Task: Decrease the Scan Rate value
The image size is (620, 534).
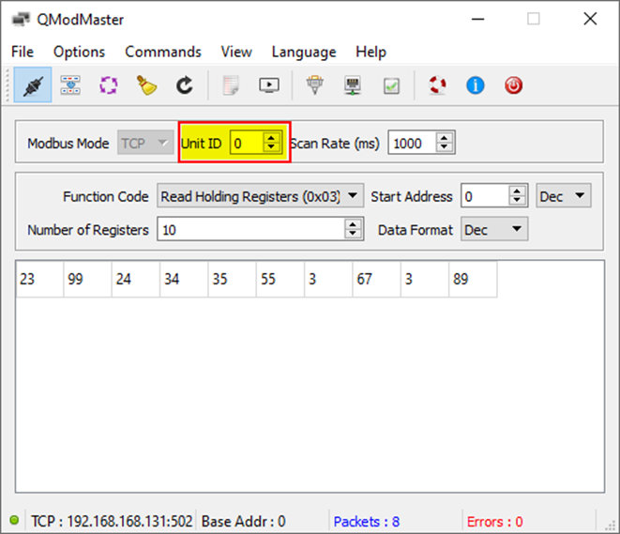Action: click(x=444, y=147)
